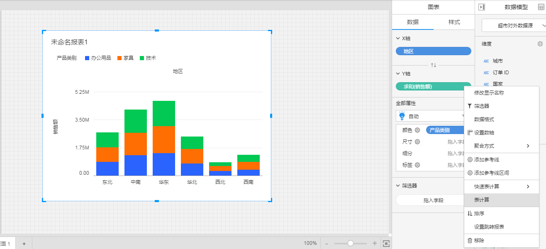Collapse the data model panel with the arrow icon
The height and width of the screenshot is (249, 546).
tap(482, 7)
